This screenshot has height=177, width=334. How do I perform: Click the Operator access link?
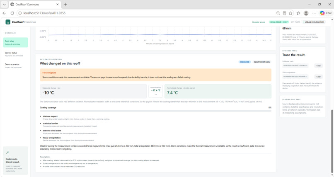coord(259,22)
